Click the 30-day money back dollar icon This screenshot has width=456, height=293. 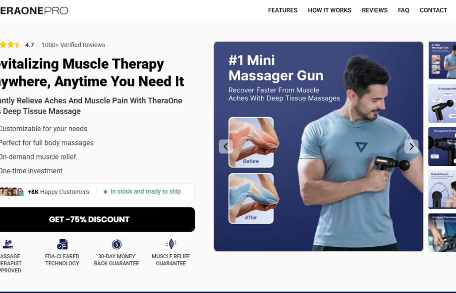[116, 244]
